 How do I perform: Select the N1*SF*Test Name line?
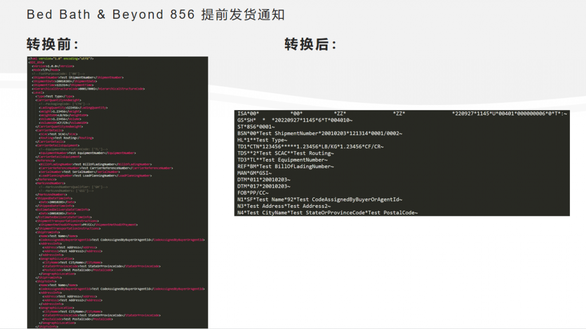pyautogui.click(x=320, y=199)
